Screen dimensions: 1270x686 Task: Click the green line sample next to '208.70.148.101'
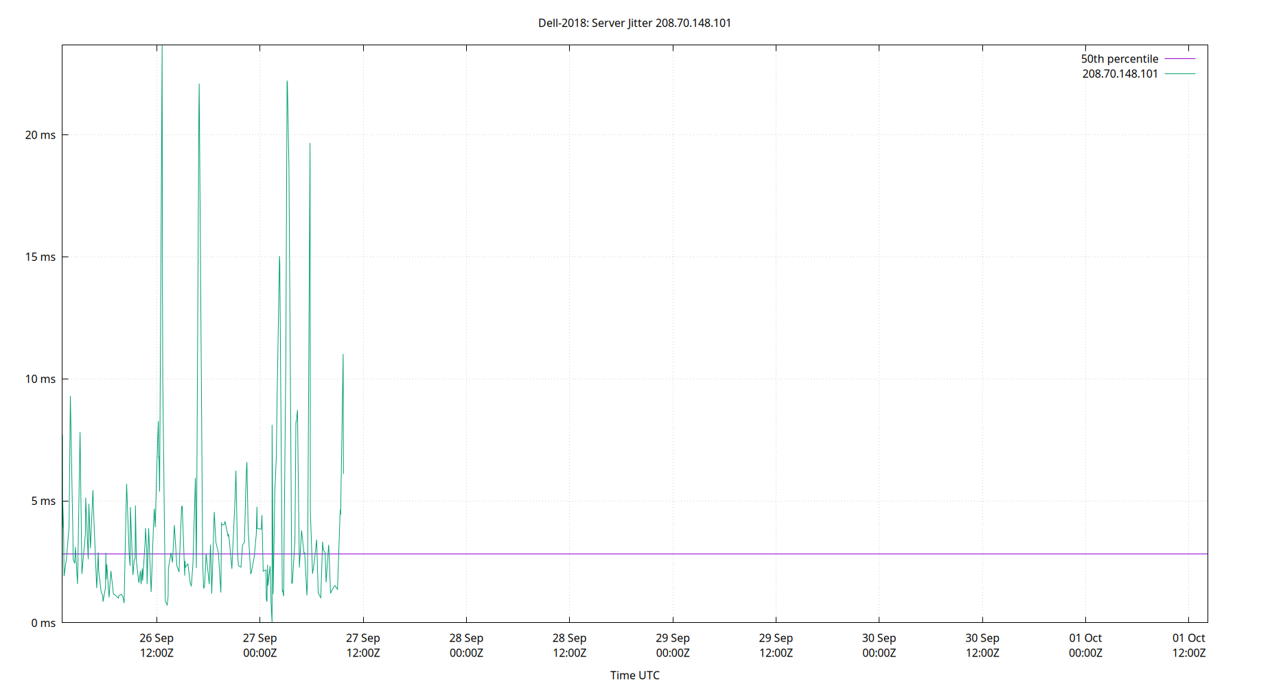1180,73
